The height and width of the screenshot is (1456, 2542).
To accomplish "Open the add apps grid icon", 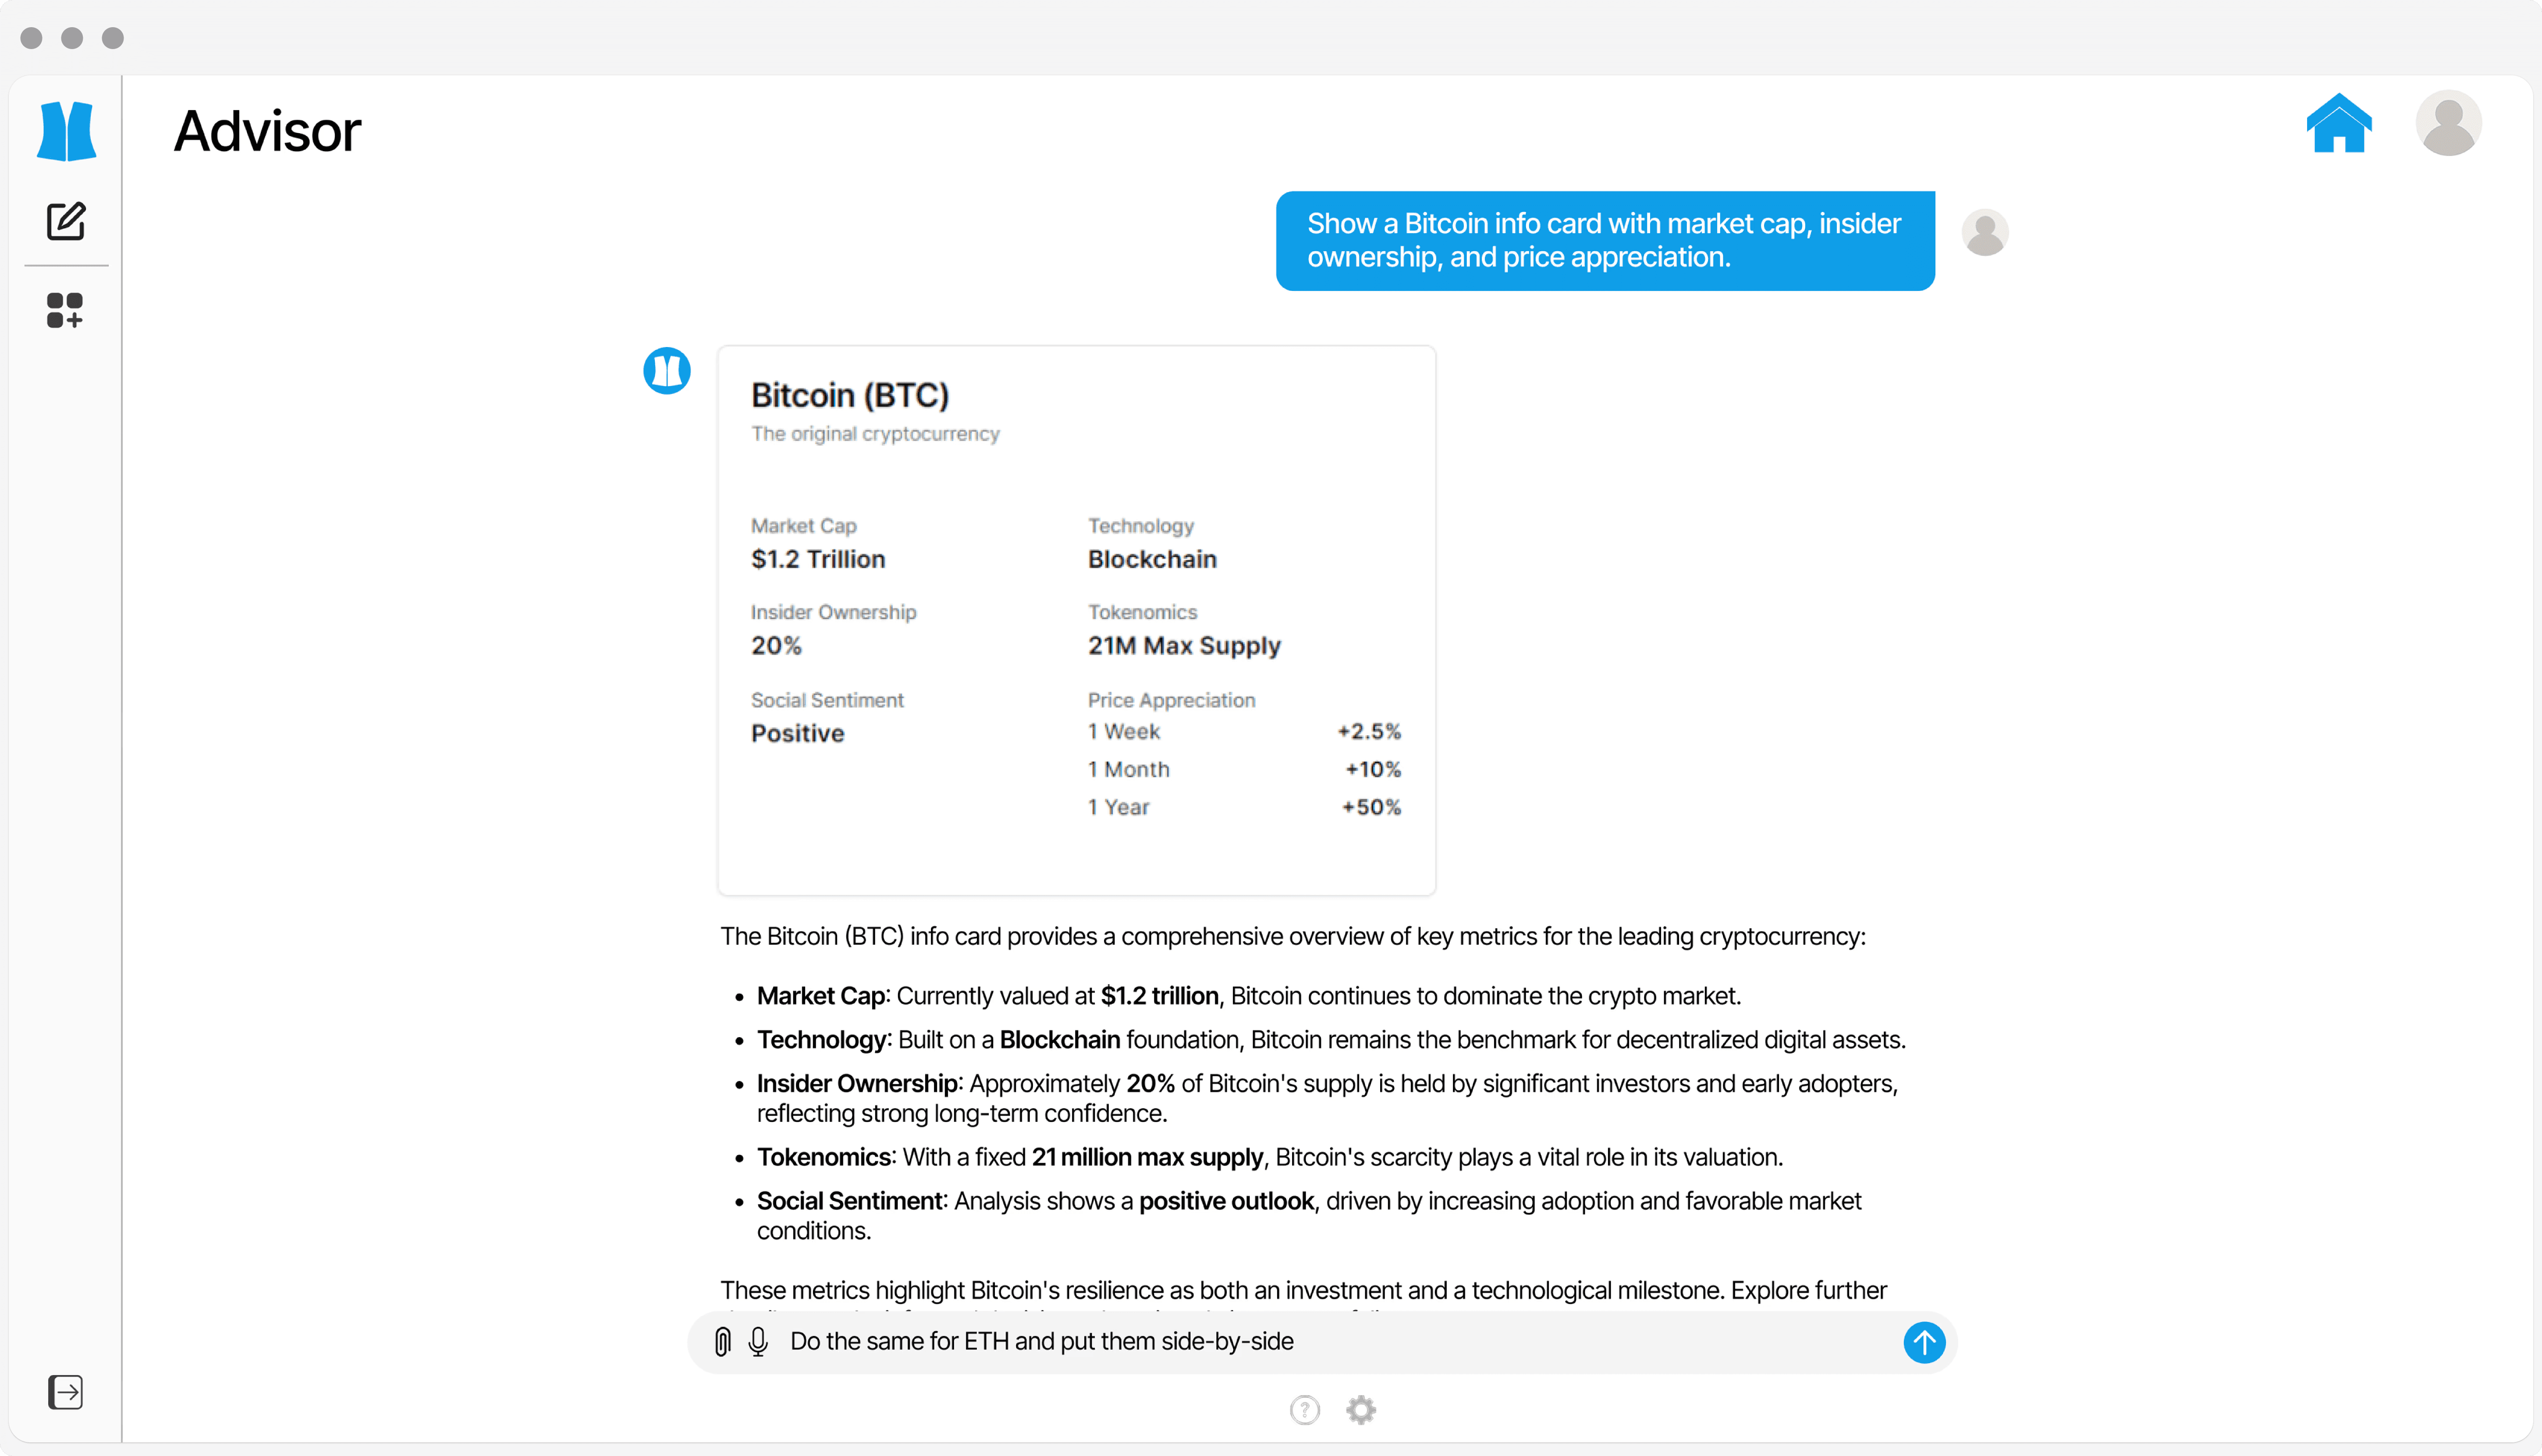I will click(65, 310).
